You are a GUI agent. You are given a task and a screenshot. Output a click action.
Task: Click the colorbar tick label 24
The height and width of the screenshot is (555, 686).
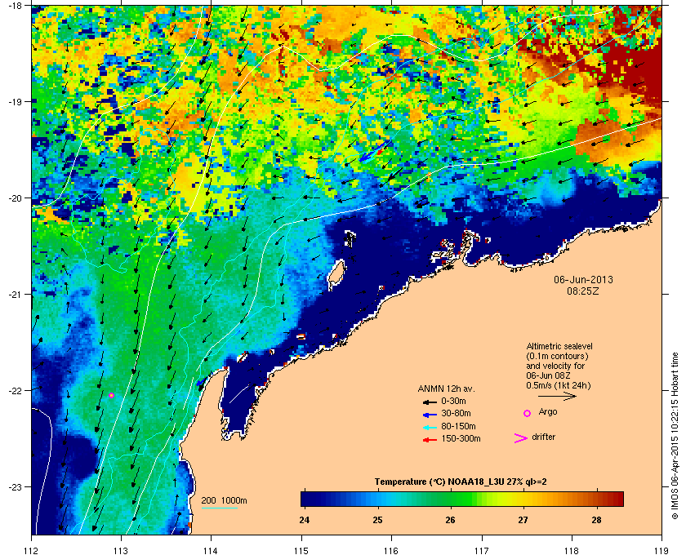(304, 520)
